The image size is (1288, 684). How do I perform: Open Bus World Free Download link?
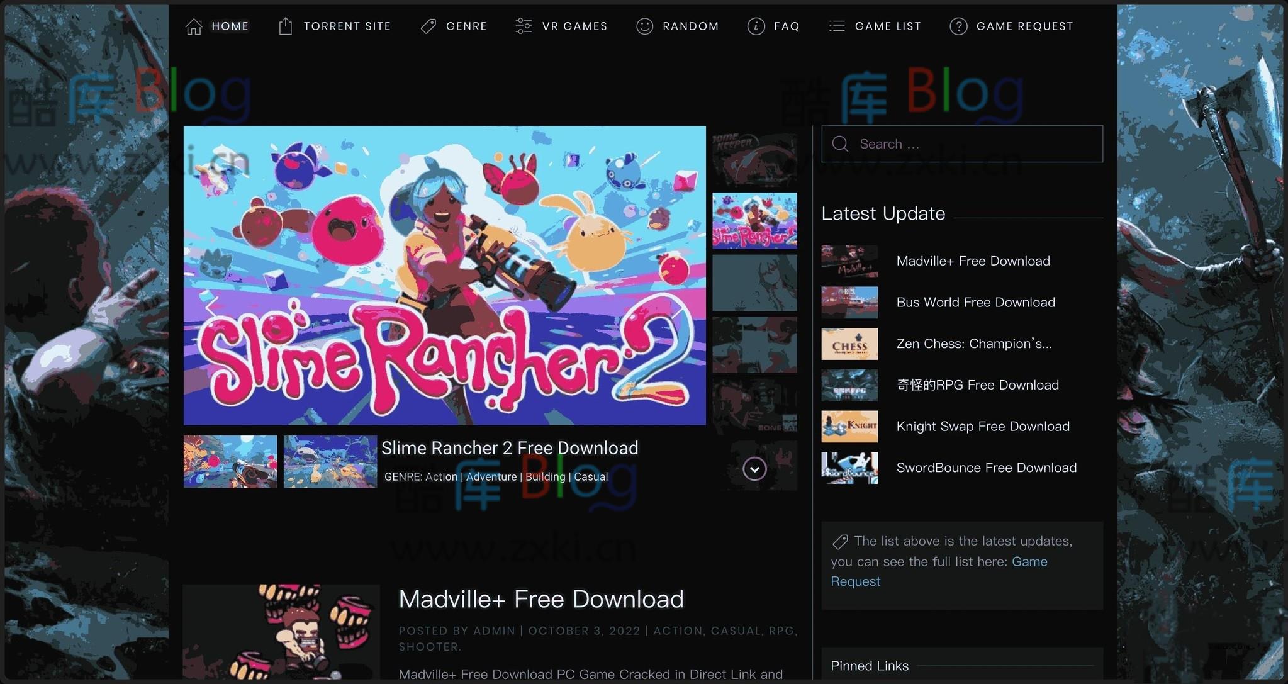tap(975, 303)
